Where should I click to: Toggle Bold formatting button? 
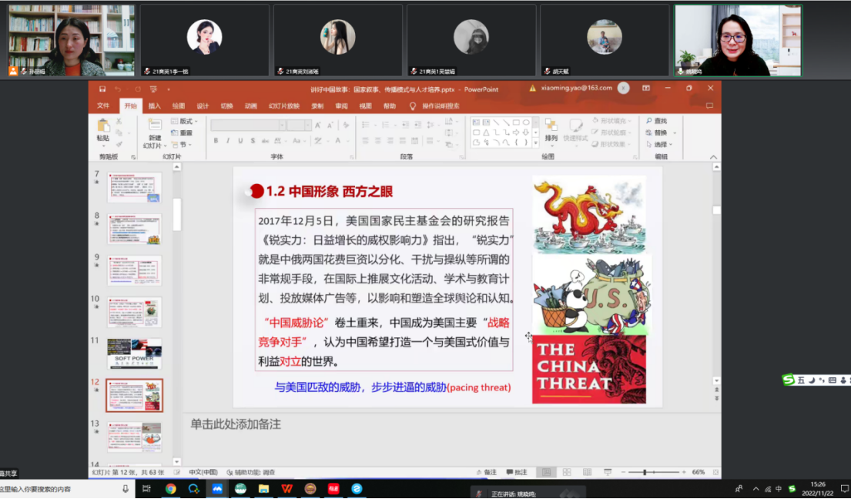click(216, 141)
